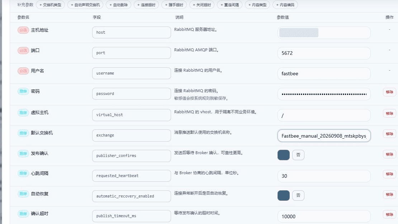
Task: Click the 说明 column header
Action: [x=179, y=17]
